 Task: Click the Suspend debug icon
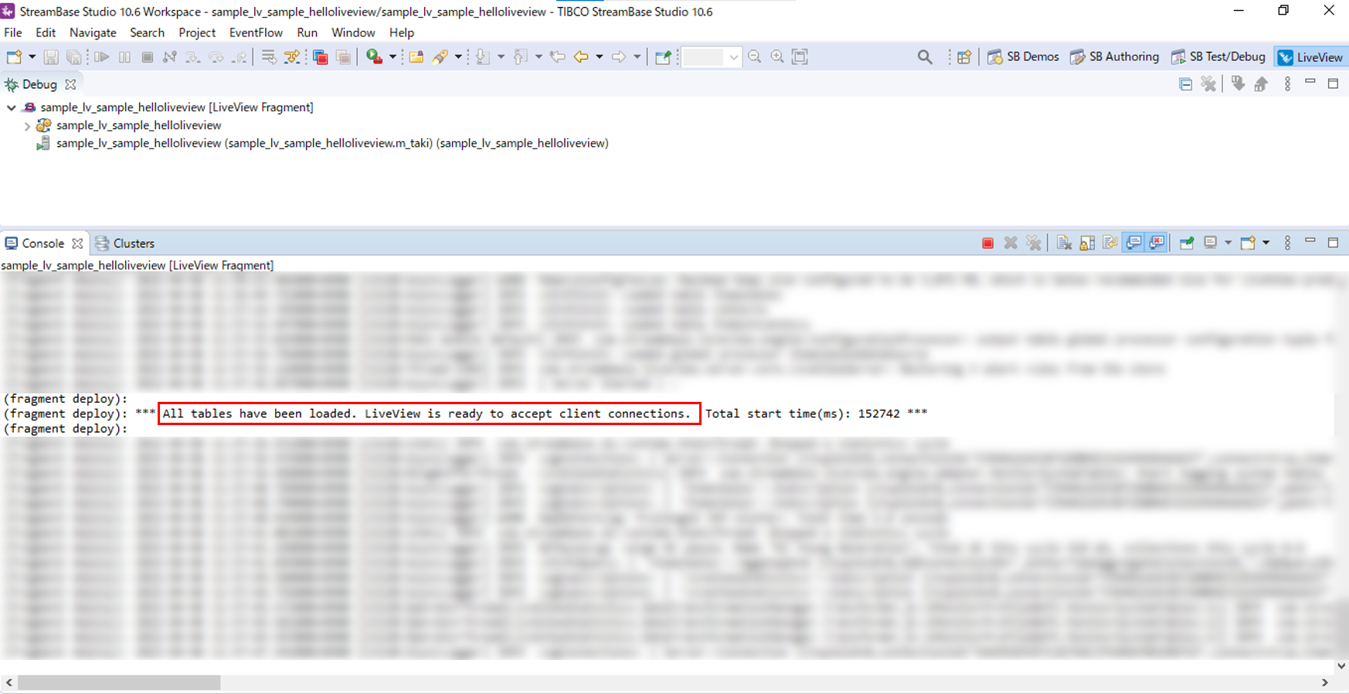124,57
